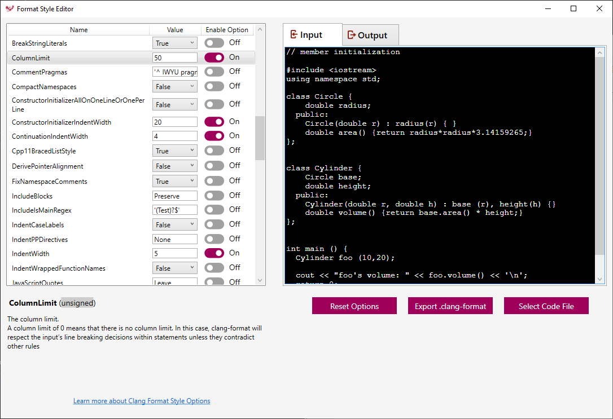The height and width of the screenshot is (419, 613).
Task: Enable the CommentPragmas option switch
Action: pos(214,72)
